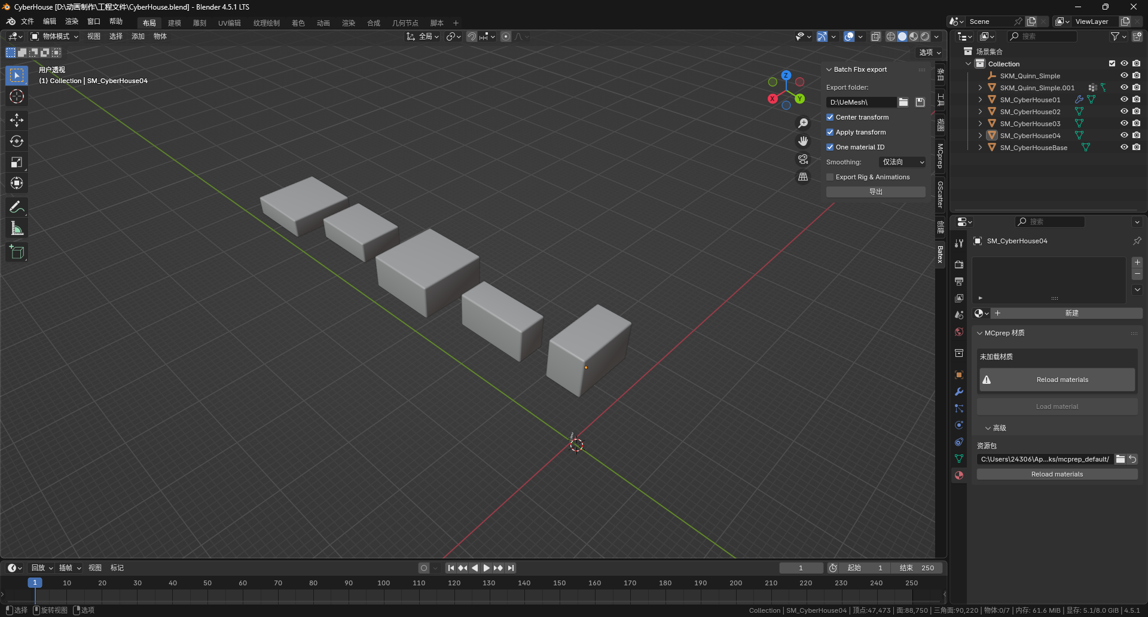Switch to the 几何节点 workspace tab
Screen dimensions: 1148x617
(405, 23)
